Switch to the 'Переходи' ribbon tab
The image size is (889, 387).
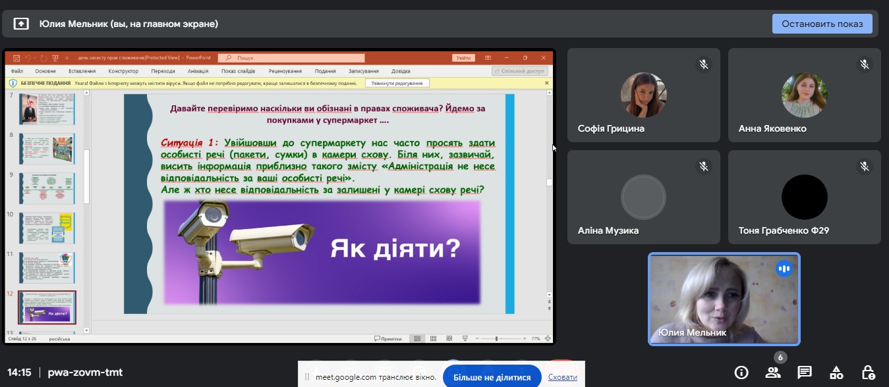click(x=163, y=71)
